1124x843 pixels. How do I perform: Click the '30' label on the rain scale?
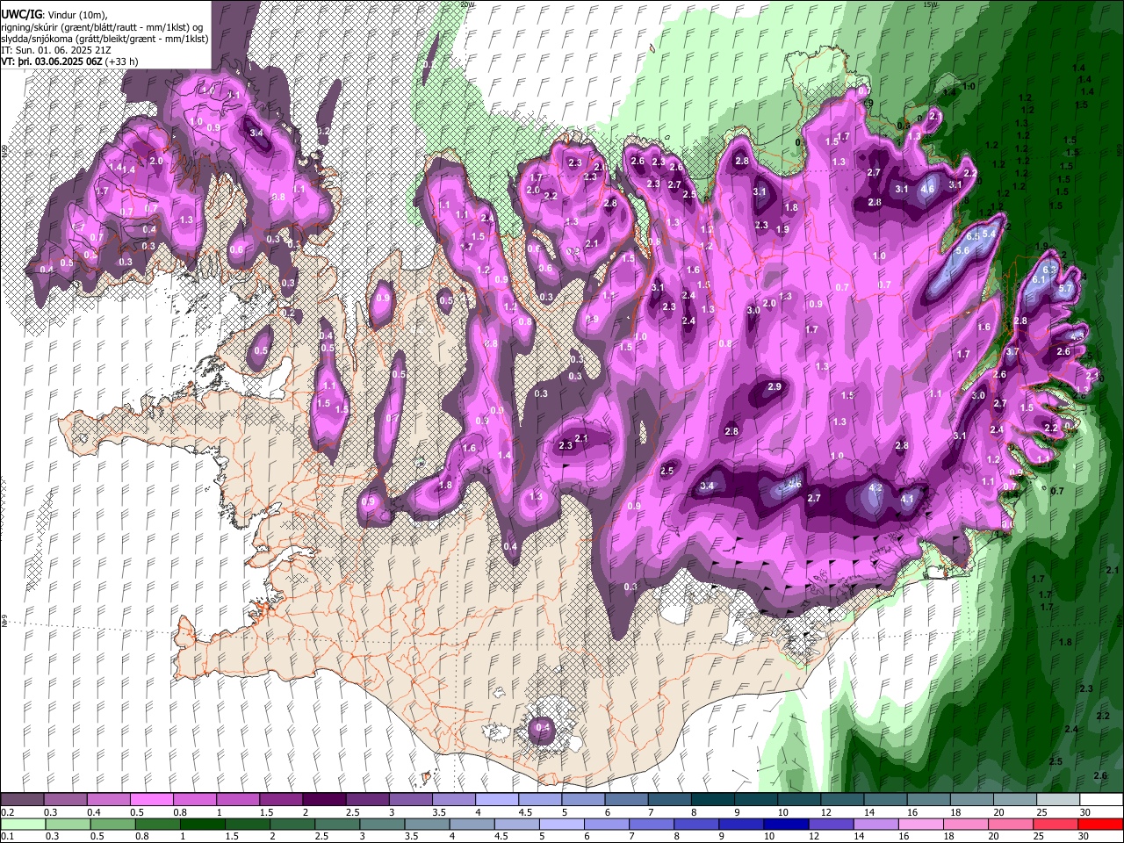click(x=1084, y=836)
